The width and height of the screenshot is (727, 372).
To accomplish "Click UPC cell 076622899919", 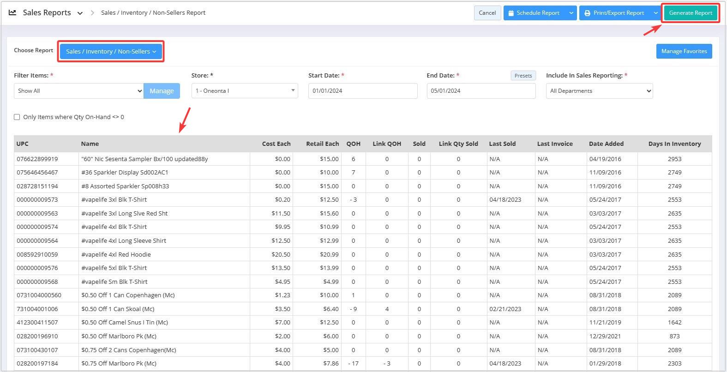I will [x=37, y=159].
